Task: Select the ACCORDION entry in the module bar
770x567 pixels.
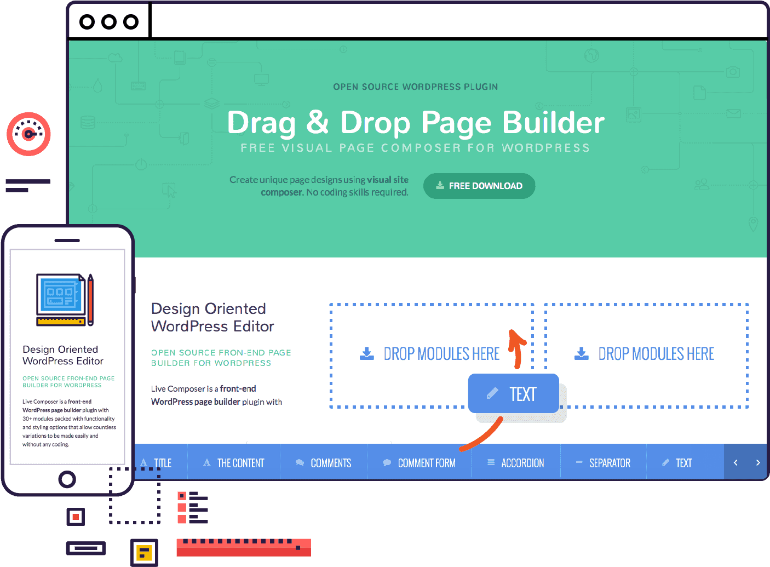Action: tap(516, 462)
